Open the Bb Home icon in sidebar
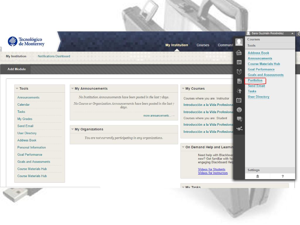 pos(239,52)
